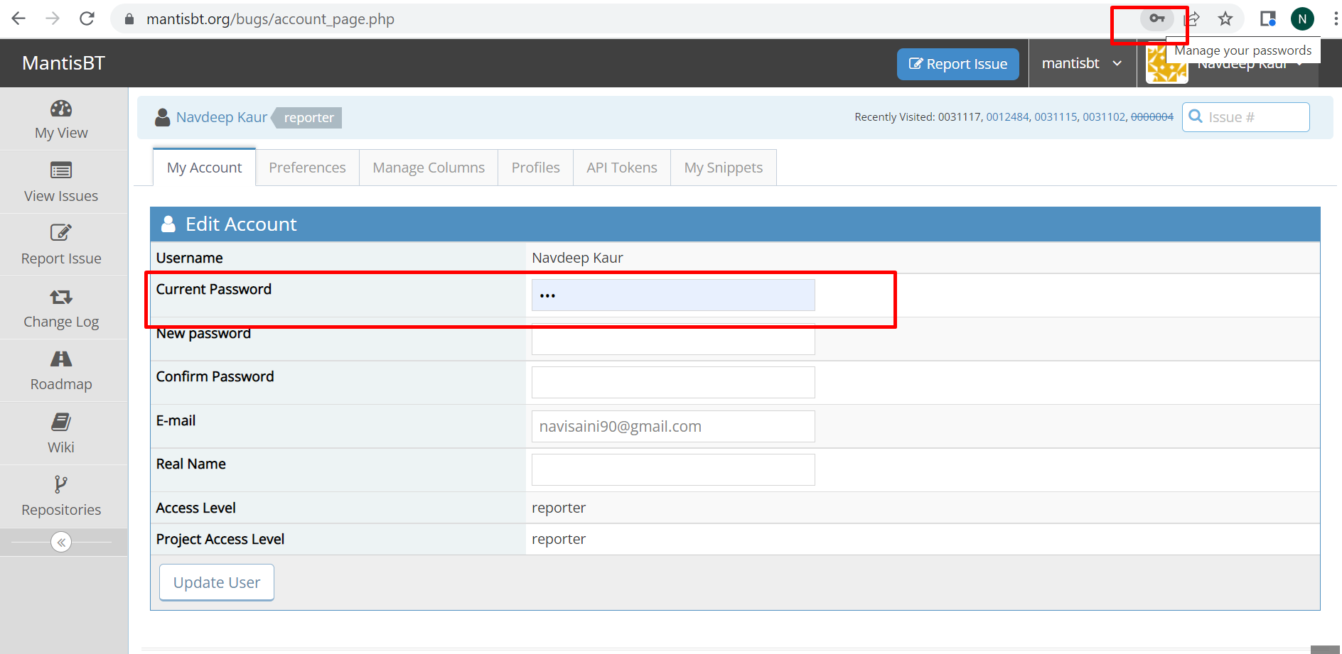Switch to the Preferences tab
Image resolution: width=1342 pixels, height=654 pixels.
(x=307, y=168)
